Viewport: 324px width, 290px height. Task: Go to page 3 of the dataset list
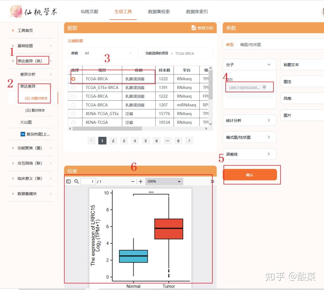[x=124, y=141]
